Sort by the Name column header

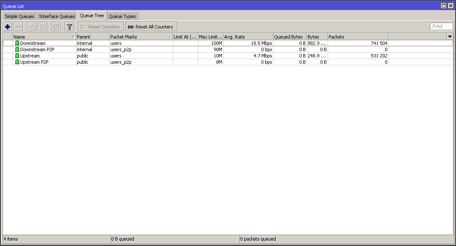[44, 37]
